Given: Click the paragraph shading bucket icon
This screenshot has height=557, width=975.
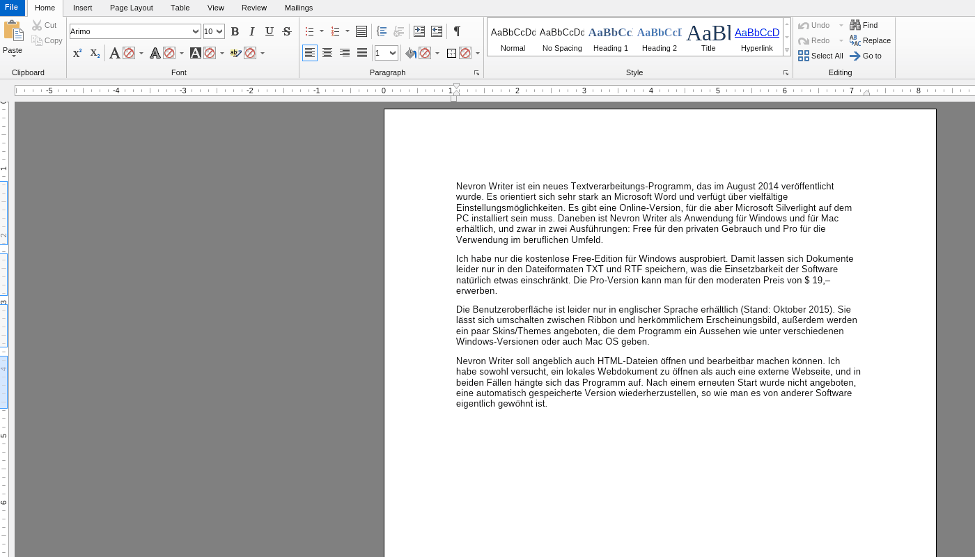Looking at the screenshot, I should coord(411,53).
